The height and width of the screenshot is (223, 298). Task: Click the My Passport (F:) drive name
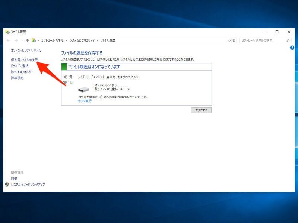(x=105, y=85)
